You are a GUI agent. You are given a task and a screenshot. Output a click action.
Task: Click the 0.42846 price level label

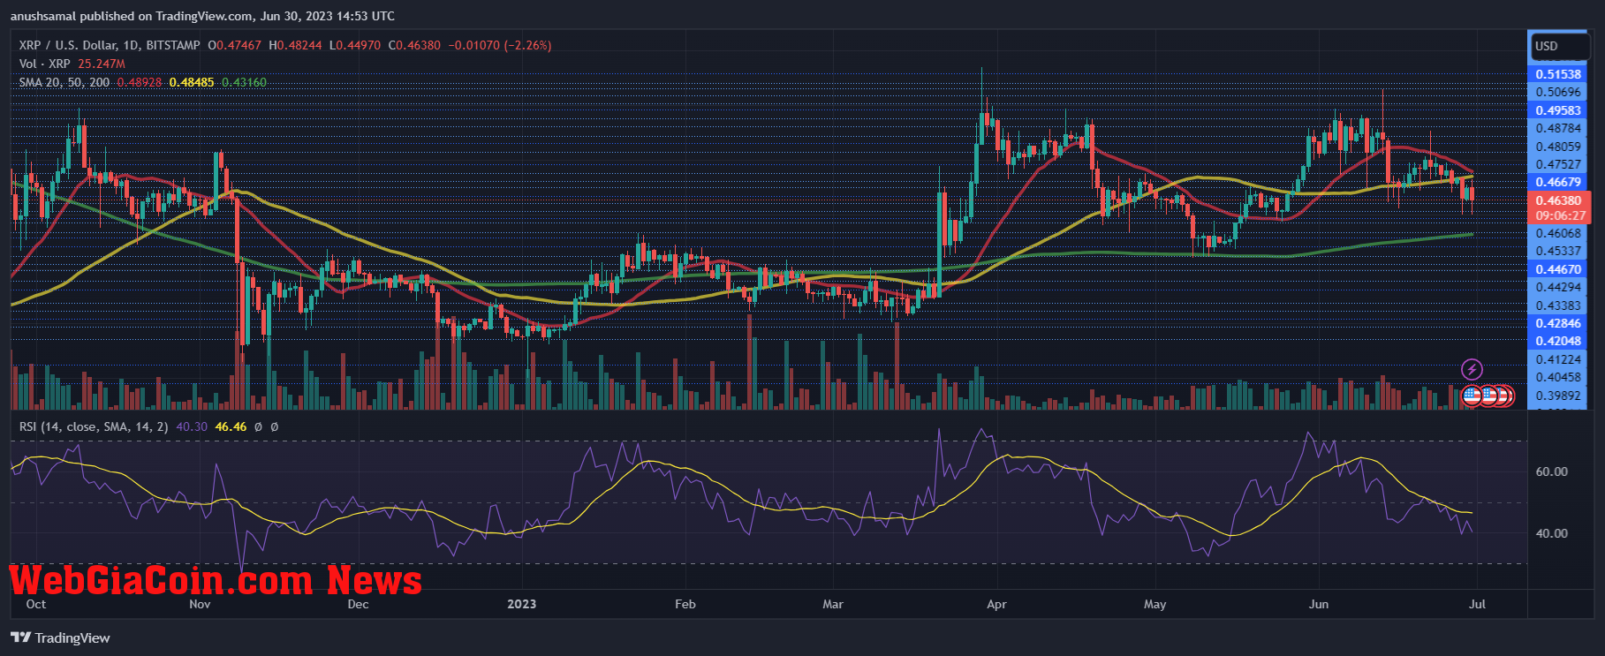coord(1558,323)
